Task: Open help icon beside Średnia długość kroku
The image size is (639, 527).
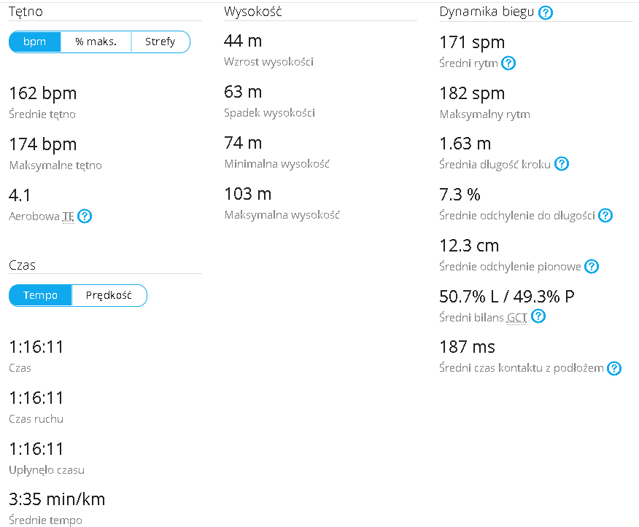Action: click(x=562, y=164)
